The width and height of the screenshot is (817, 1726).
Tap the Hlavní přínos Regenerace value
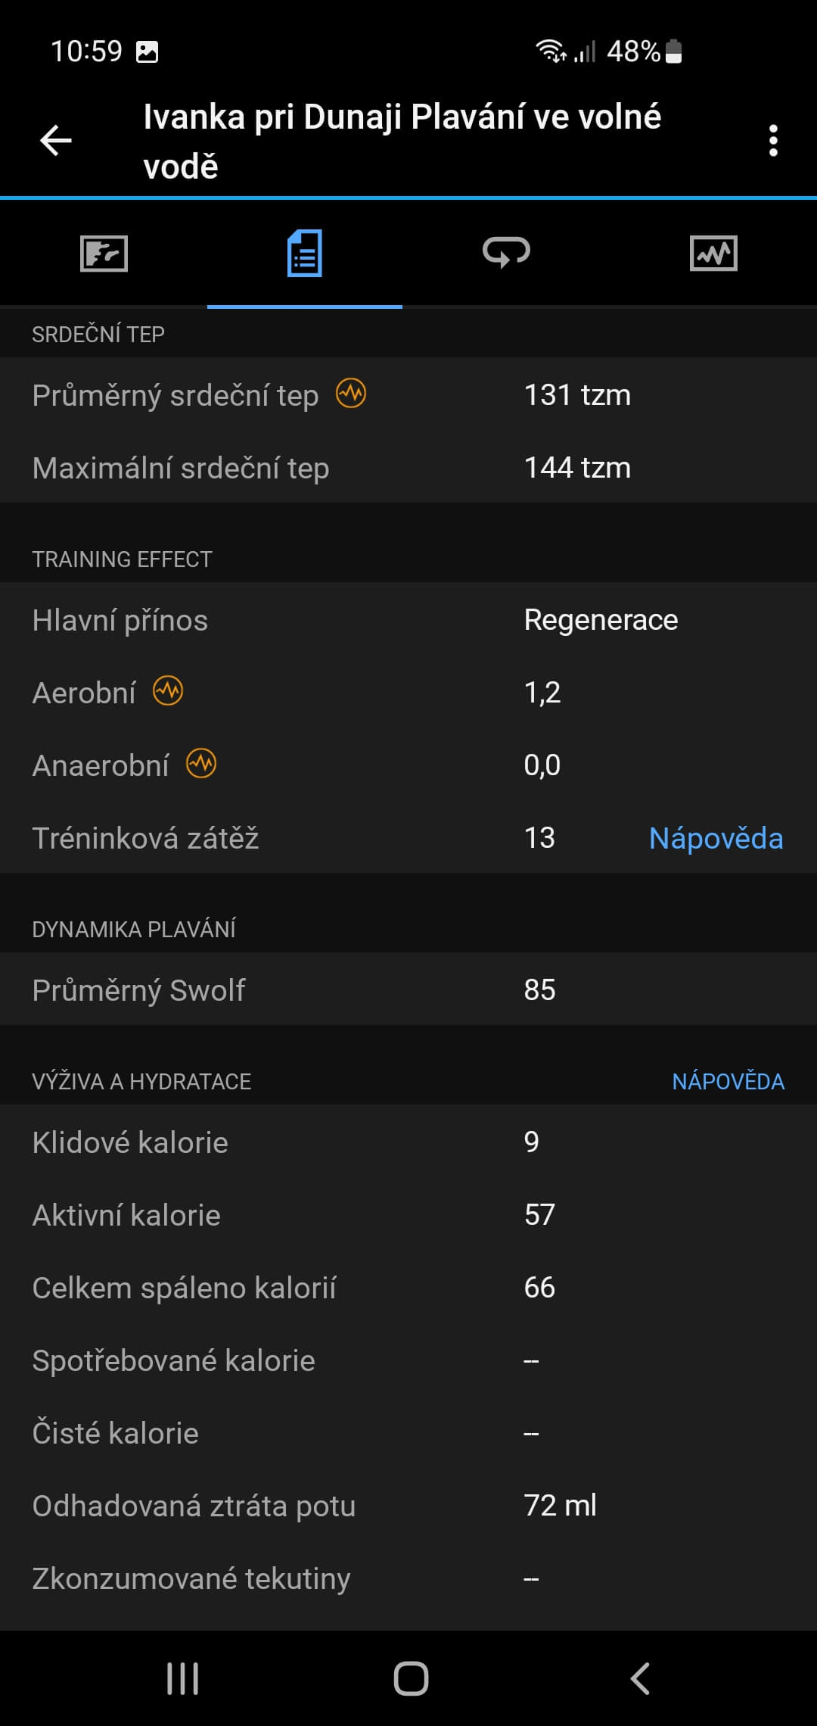(x=601, y=620)
